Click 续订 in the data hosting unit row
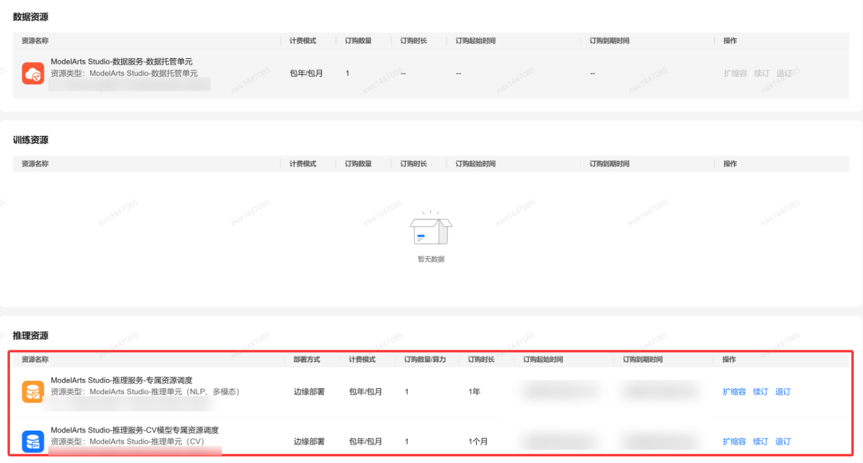863x463 pixels. coord(762,74)
